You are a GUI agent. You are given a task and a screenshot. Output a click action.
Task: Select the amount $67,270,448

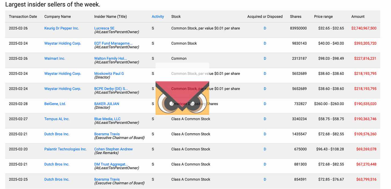(366, 164)
